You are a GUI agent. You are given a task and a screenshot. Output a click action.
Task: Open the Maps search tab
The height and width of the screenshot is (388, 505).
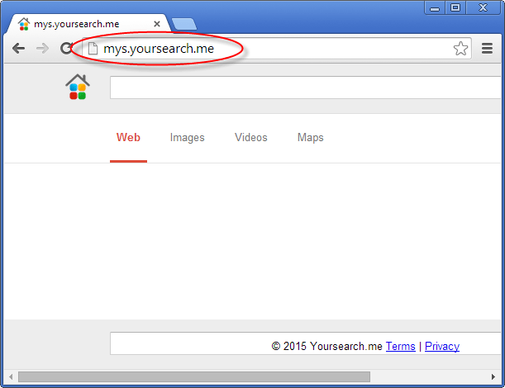311,137
